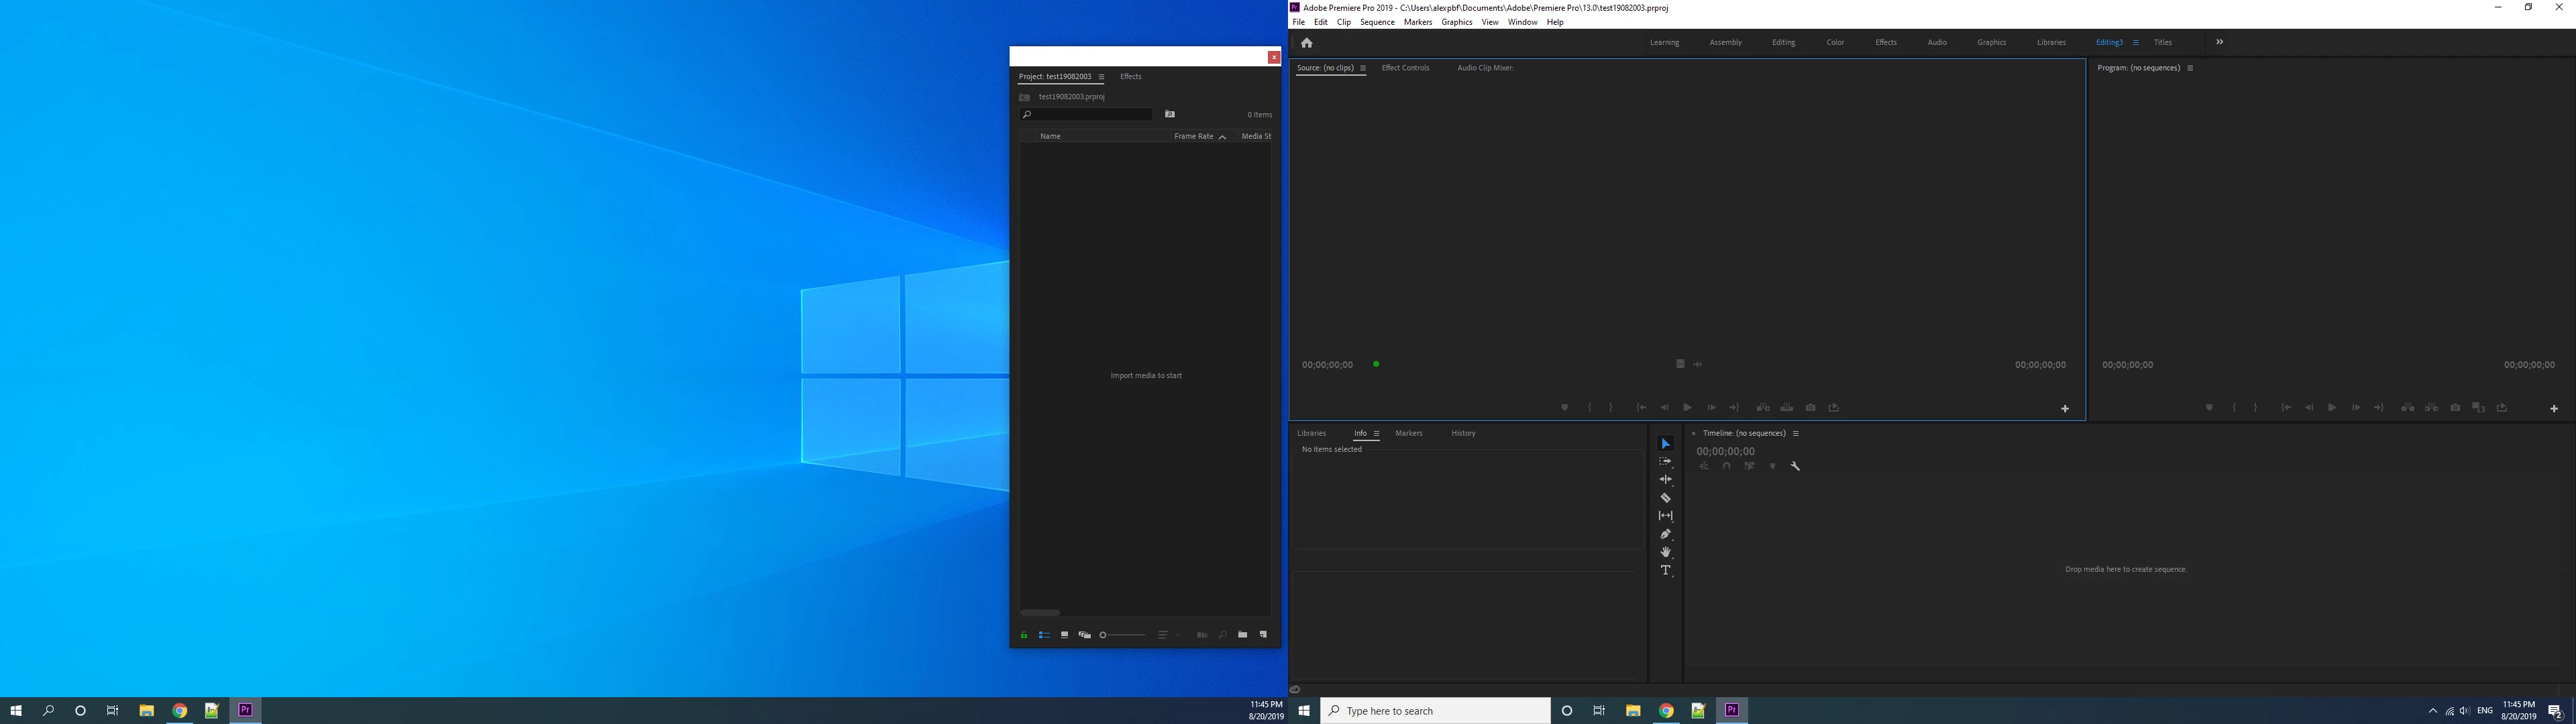The height and width of the screenshot is (724, 2576).
Task: Select the Hand tool
Action: click(x=1665, y=552)
